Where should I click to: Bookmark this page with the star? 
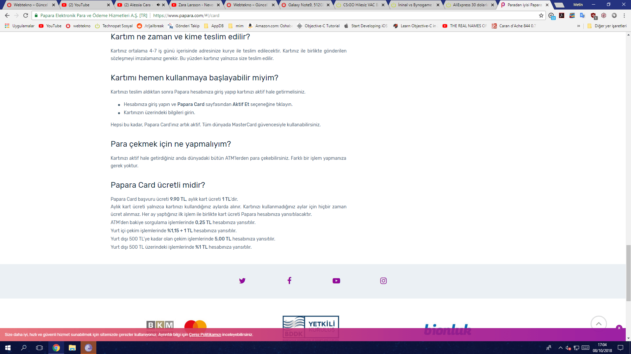tap(541, 15)
